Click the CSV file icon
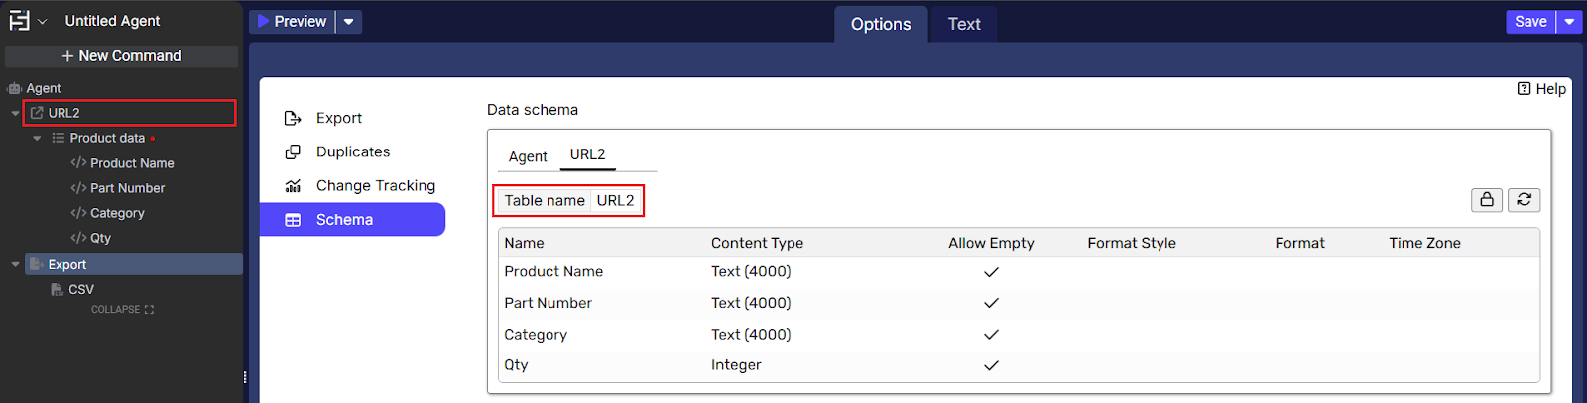Screen dimensions: 1587x403 click(x=58, y=290)
